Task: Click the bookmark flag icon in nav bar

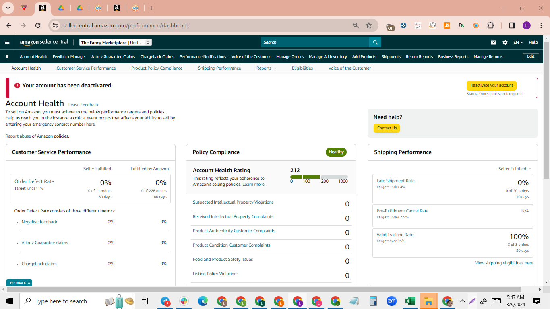Action: tap(7, 57)
